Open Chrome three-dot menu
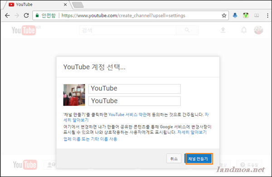The height and width of the screenshot is (177, 272). (x=267, y=15)
